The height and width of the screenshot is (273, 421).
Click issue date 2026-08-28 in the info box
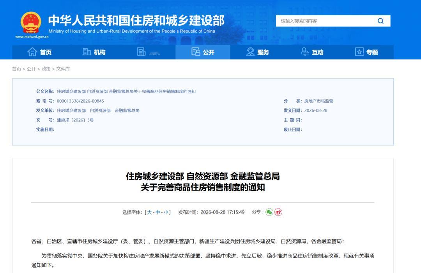click(316, 110)
